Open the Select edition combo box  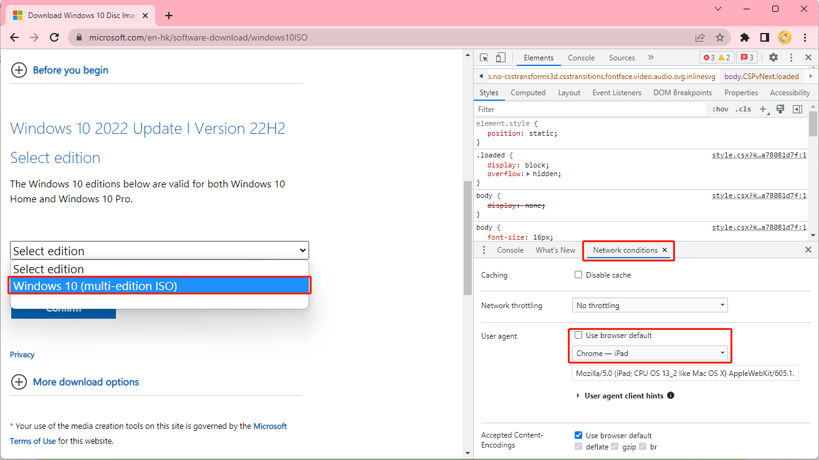(x=160, y=251)
